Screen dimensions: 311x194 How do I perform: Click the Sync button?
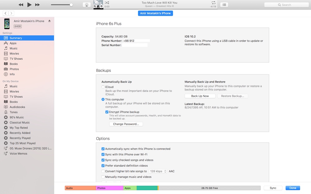273,188
